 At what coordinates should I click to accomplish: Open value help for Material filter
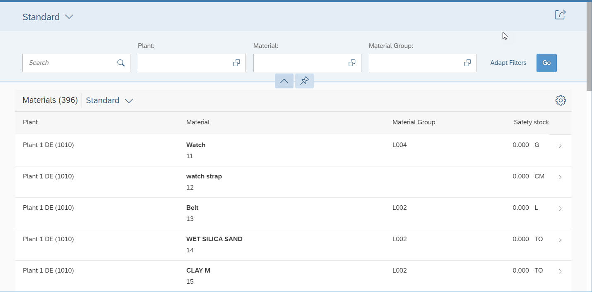(352, 63)
